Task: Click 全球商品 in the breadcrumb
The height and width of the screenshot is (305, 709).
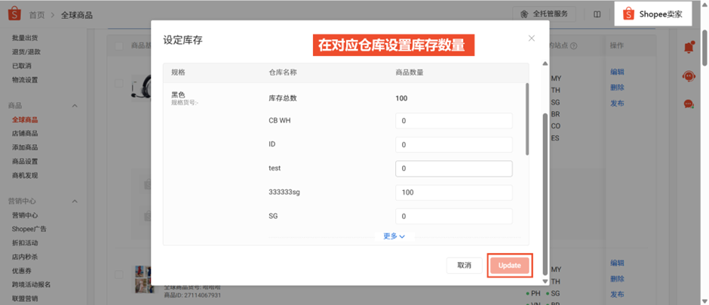Action: click(x=77, y=15)
